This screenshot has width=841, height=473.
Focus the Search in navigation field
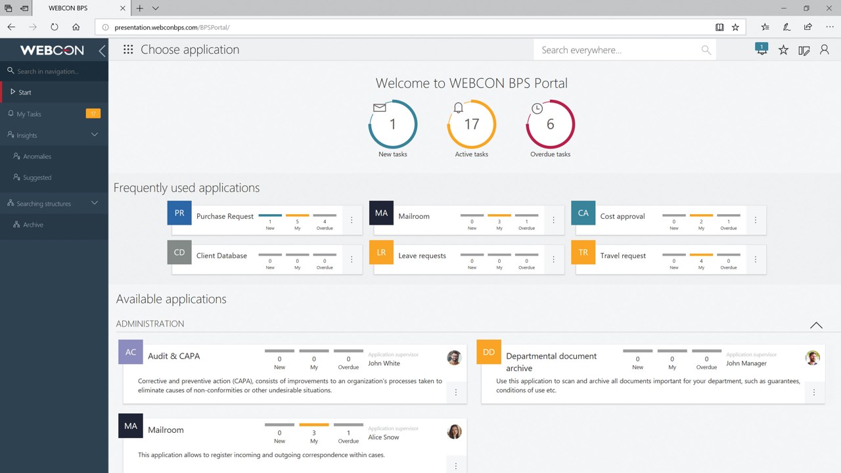click(55, 71)
